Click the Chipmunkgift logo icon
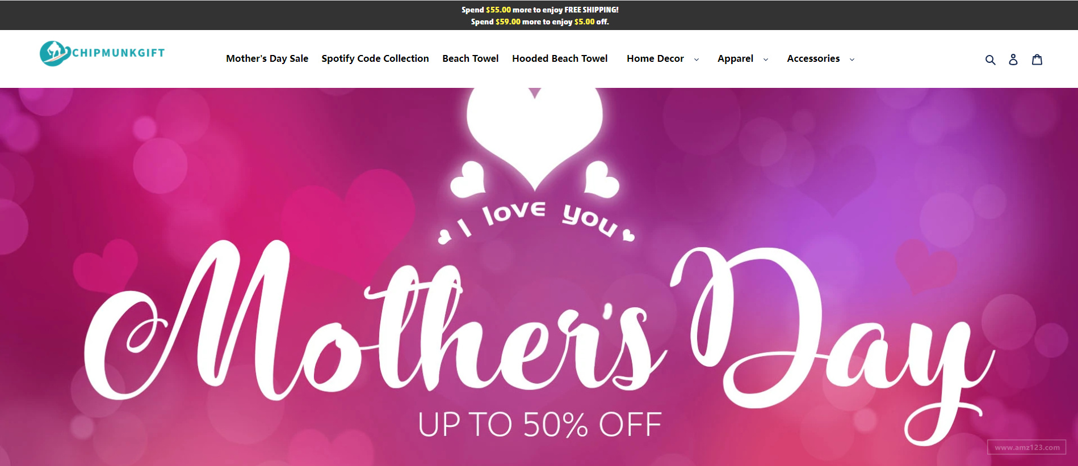The width and height of the screenshot is (1078, 466). coord(55,53)
